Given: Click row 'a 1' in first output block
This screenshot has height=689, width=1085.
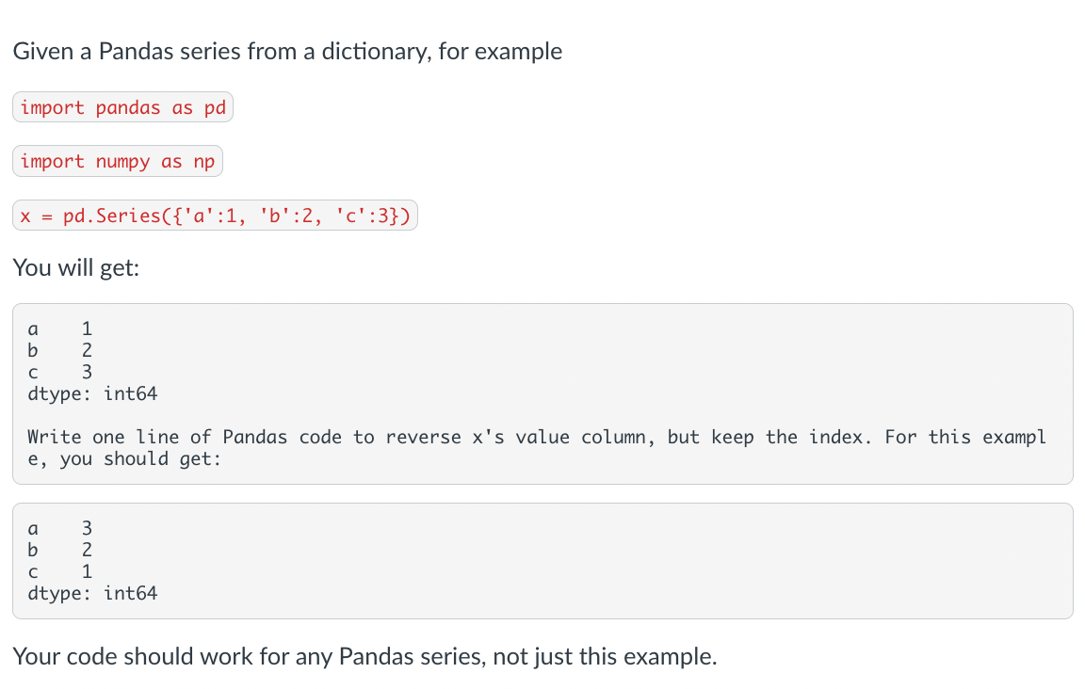Looking at the screenshot, I should [x=59, y=328].
